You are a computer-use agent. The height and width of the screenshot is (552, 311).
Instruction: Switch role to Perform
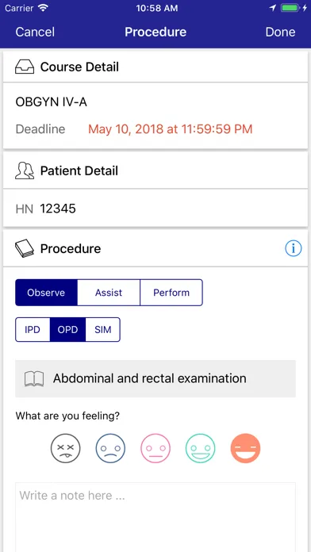[171, 293]
